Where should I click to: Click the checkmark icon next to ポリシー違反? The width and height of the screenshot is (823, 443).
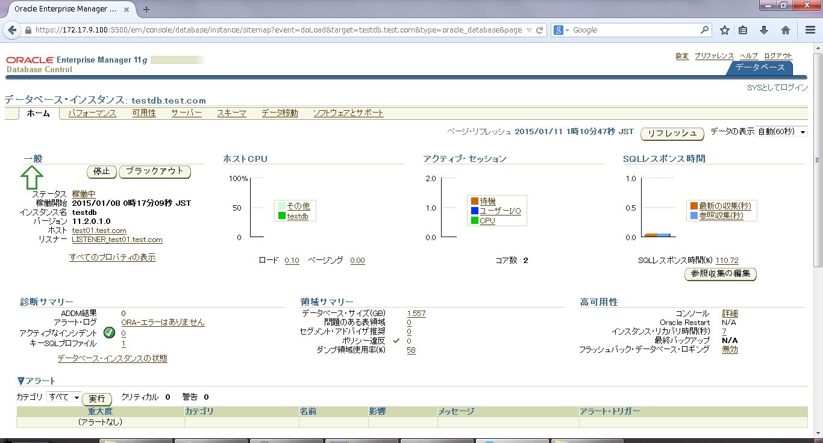396,341
